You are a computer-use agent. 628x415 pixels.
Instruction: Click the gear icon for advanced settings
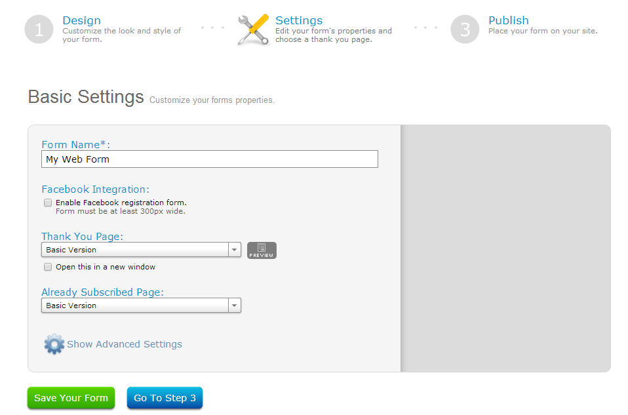coord(54,344)
